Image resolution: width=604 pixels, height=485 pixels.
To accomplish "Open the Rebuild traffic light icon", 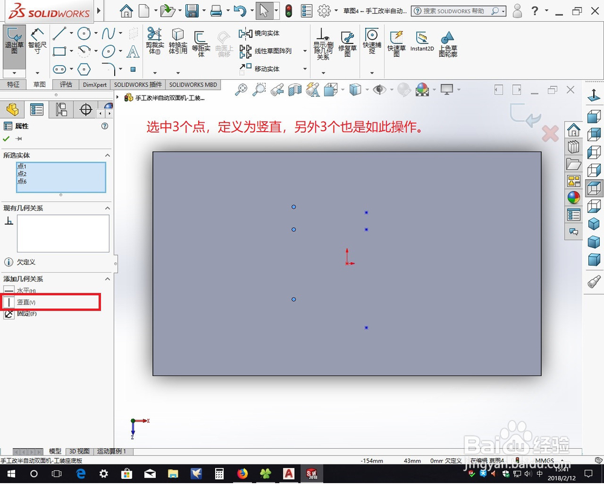I will tap(289, 11).
